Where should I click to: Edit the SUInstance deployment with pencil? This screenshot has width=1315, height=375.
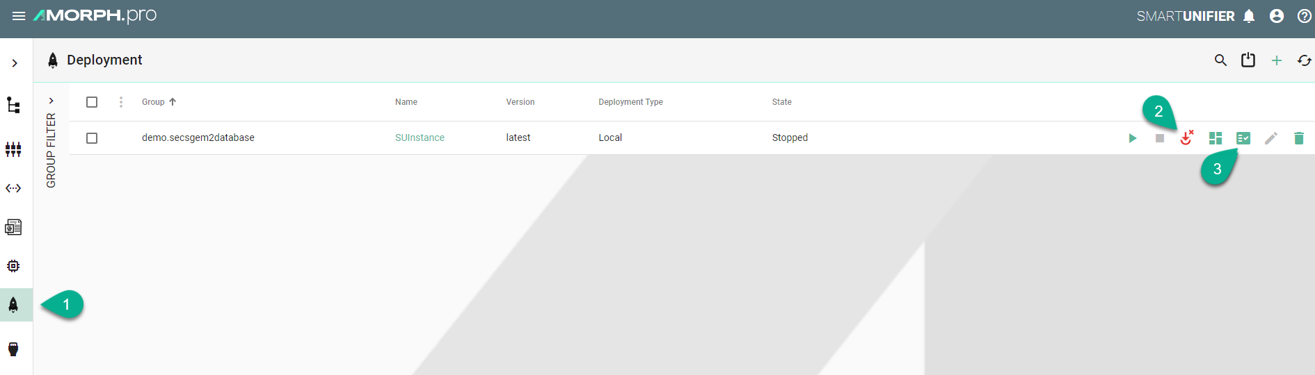[1271, 138]
